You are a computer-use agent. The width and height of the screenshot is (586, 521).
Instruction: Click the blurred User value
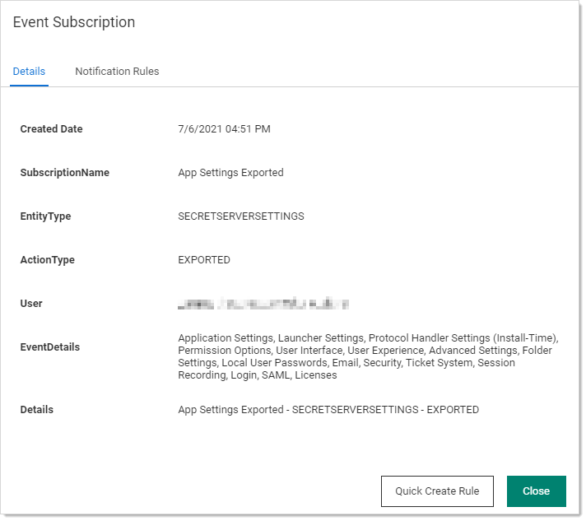coord(263,304)
